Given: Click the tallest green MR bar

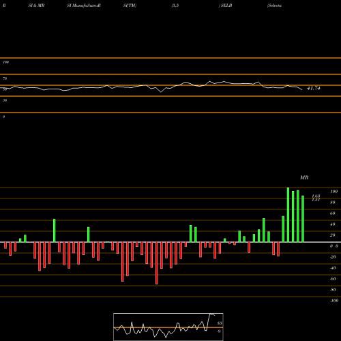Looking at the screenshot, I should [x=288, y=215].
